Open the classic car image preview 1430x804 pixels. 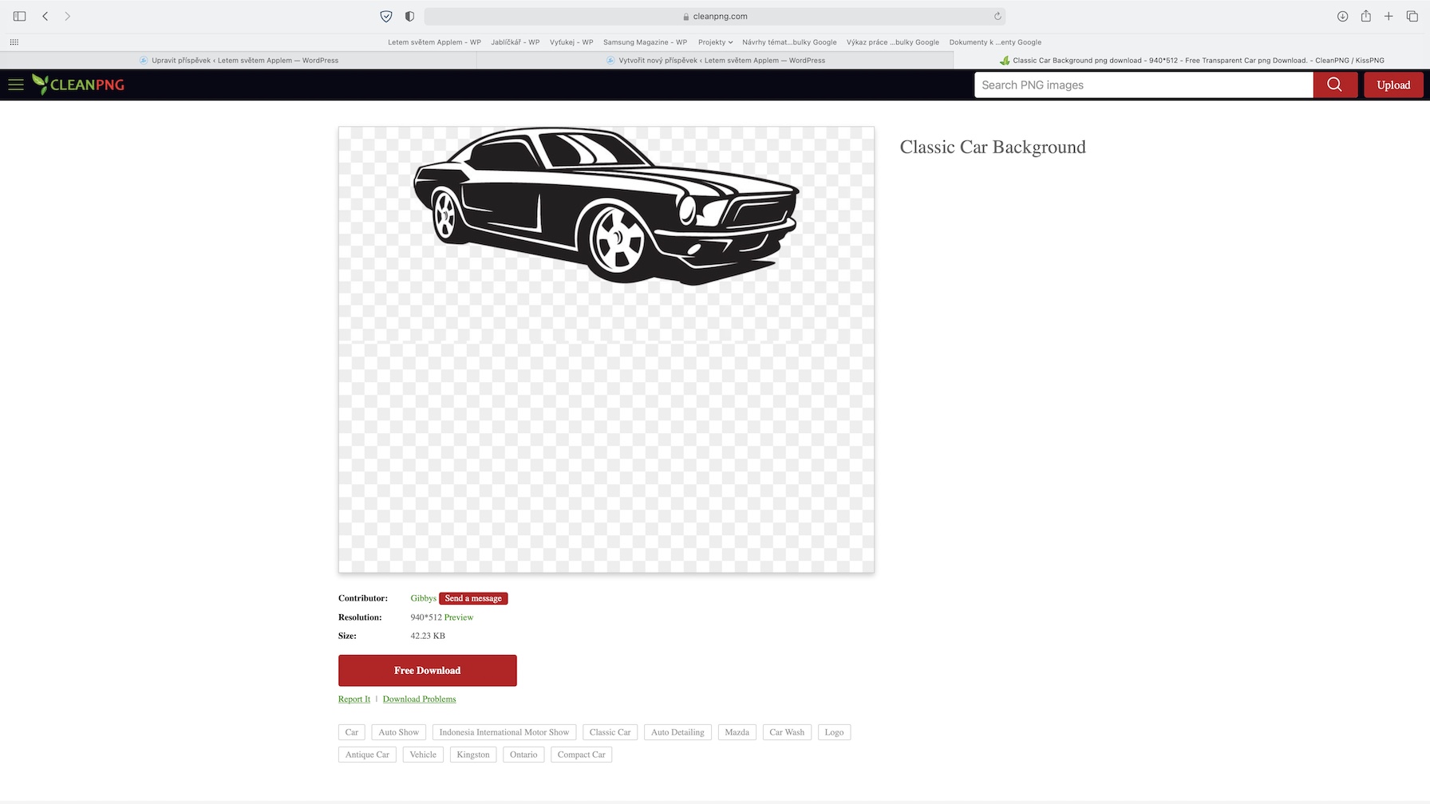coord(606,349)
